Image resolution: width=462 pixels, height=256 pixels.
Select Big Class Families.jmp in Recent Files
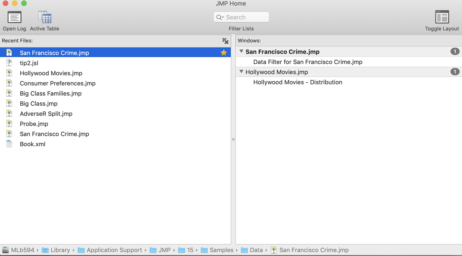pos(51,94)
